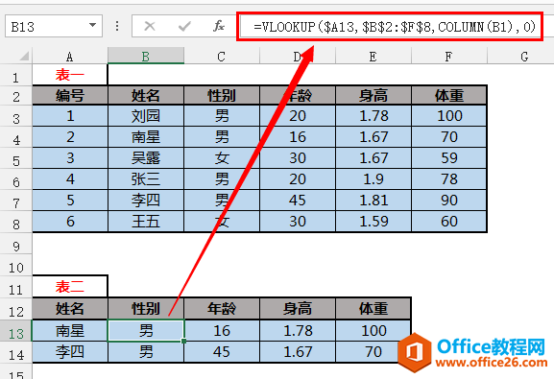Click the age cell 16 in row 4

click(298, 137)
